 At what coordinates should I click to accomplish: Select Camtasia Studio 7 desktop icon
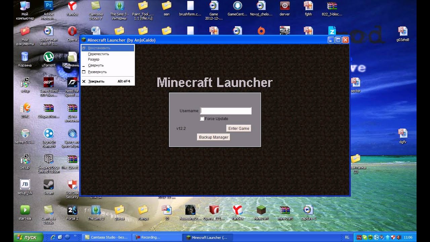pyautogui.click(x=96, y=10)
